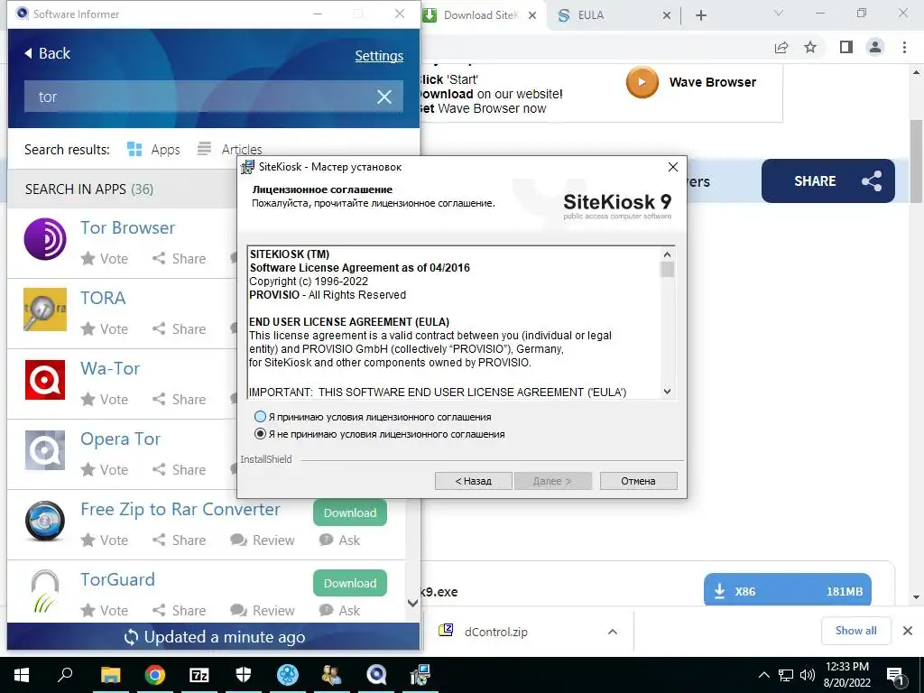Open the Chrome tab search dropdown
The width and height of the screenshot is (924, 693).
click(779, 14)
